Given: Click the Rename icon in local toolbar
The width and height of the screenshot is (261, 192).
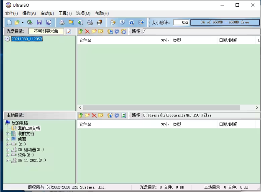Looking at the screenshot, I should point(101,115).
